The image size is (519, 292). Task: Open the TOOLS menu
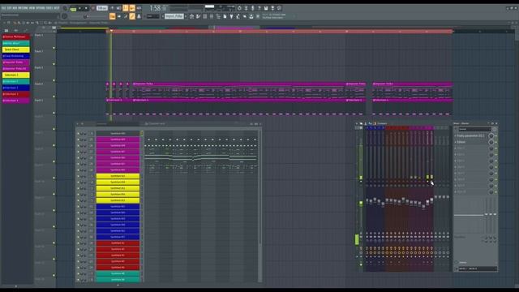click(x=49, y=8)
